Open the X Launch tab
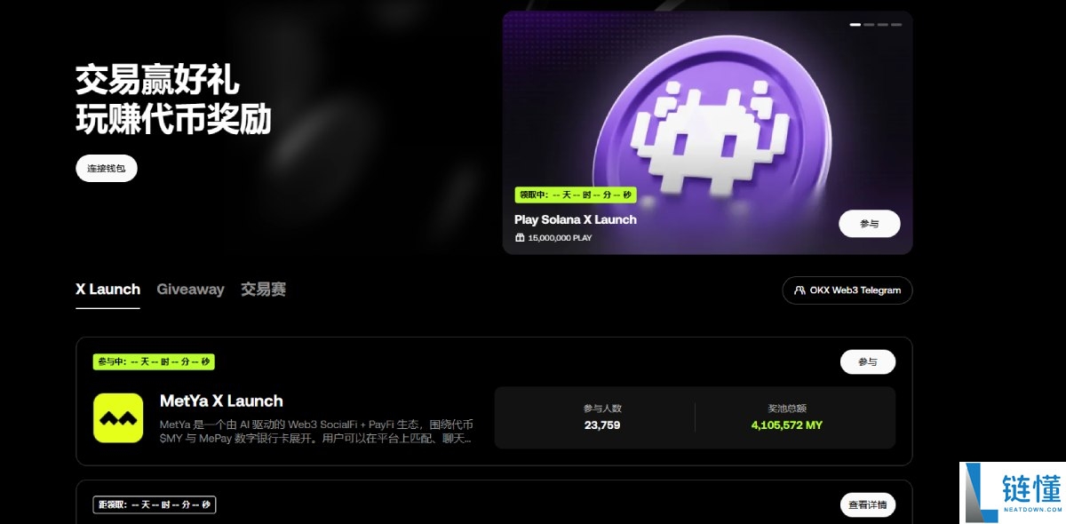The height and width of the screenshot is (524, 1066). click(107, 290)
